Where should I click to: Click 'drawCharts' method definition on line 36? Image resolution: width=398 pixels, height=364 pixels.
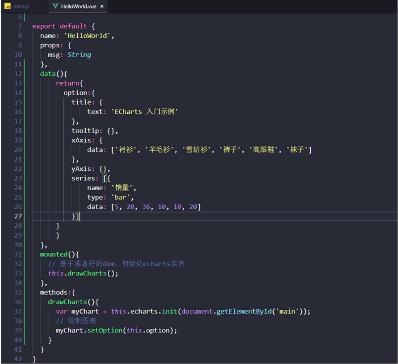(x=67, y=302)
